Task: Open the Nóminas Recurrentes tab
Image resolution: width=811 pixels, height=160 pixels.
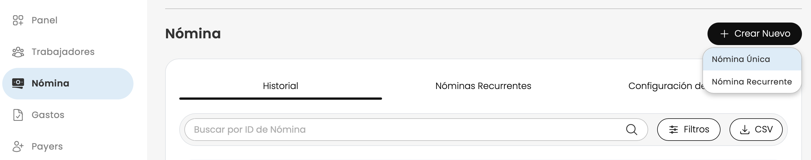Action: point(483,86)
